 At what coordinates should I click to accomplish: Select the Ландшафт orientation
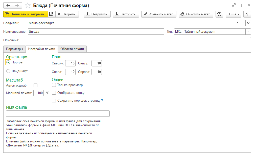click(x=8, y=71)
